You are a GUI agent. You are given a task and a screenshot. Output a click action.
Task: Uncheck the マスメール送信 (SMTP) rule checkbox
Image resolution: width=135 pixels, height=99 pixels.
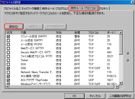coord(8,37)
